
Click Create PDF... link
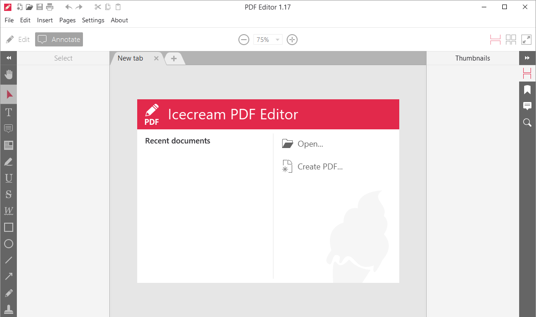coord(312,167)
